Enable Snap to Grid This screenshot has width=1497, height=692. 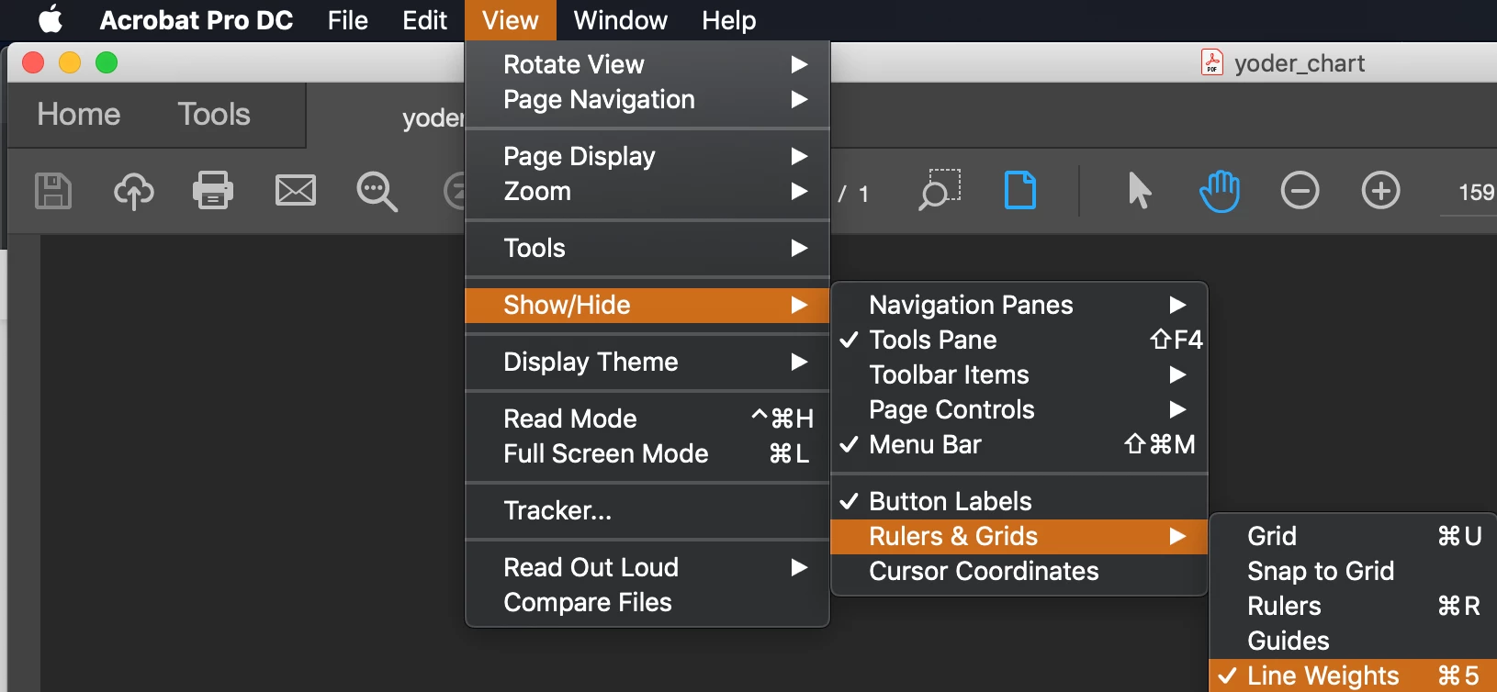pyautogui.click(x=1354, y=571)
